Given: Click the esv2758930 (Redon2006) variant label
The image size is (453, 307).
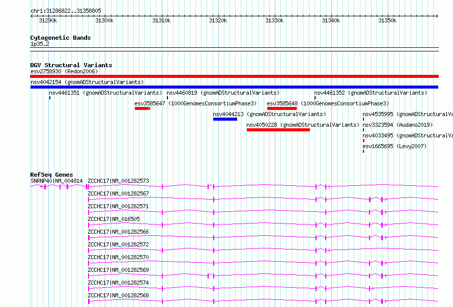Looking at the screenshot, I should [x=64, y=71].
